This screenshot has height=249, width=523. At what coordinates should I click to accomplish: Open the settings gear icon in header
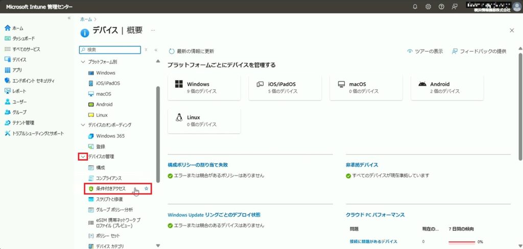429,7
